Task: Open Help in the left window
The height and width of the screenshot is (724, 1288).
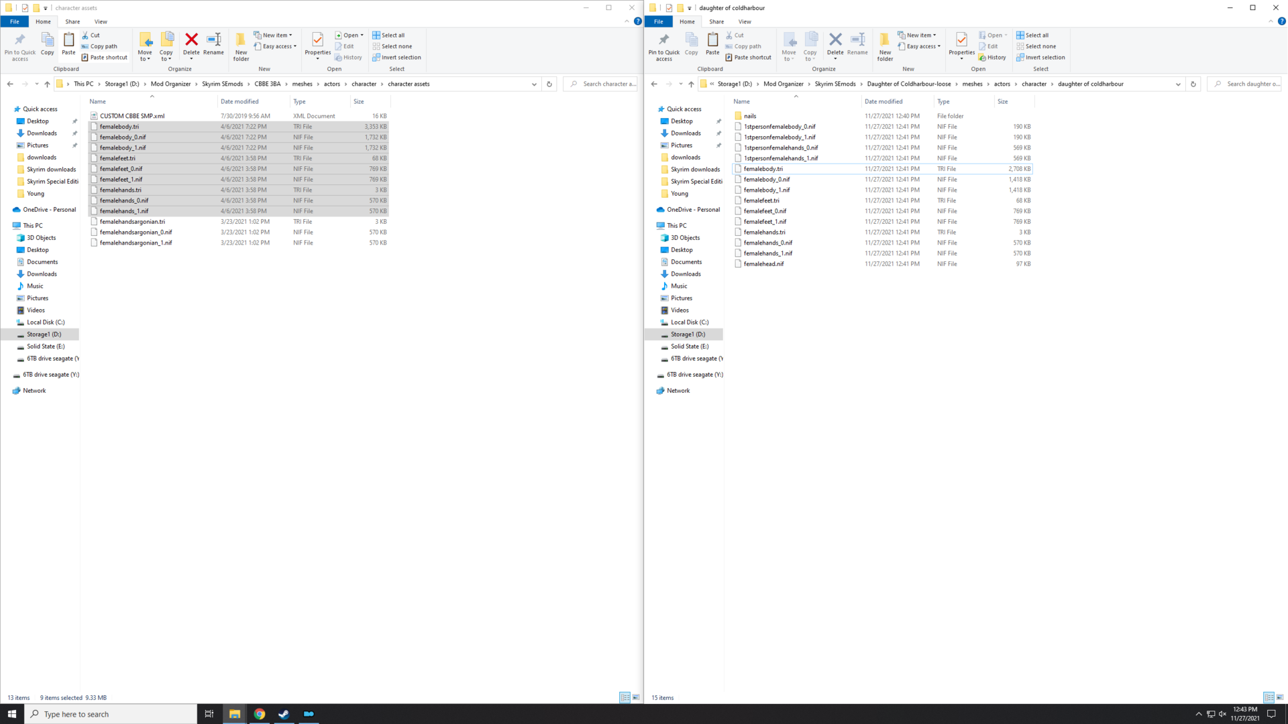Action: [638, 21]
